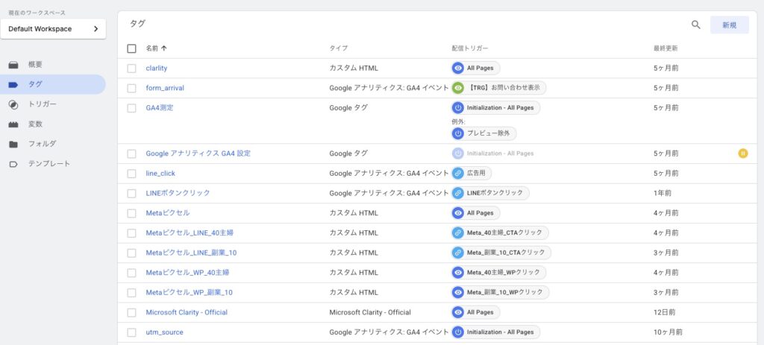
Task: Open the Metaピクセル_WP_40主婦 tag
Action: click(187, 273)
